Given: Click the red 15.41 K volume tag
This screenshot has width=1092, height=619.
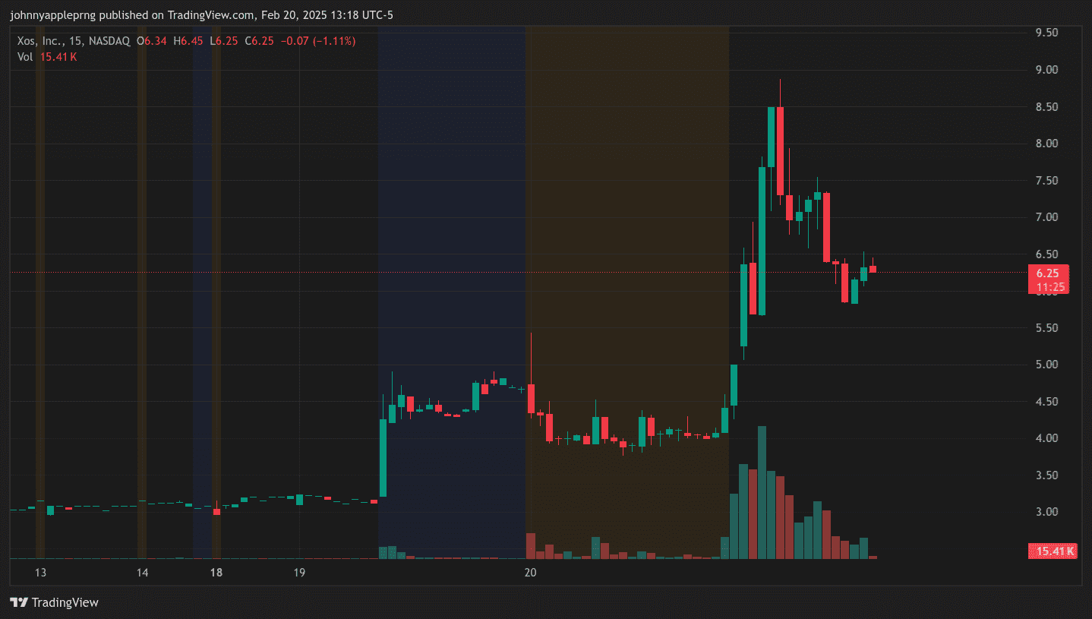Looking at the screenshot, I should tap(1052, 551).
